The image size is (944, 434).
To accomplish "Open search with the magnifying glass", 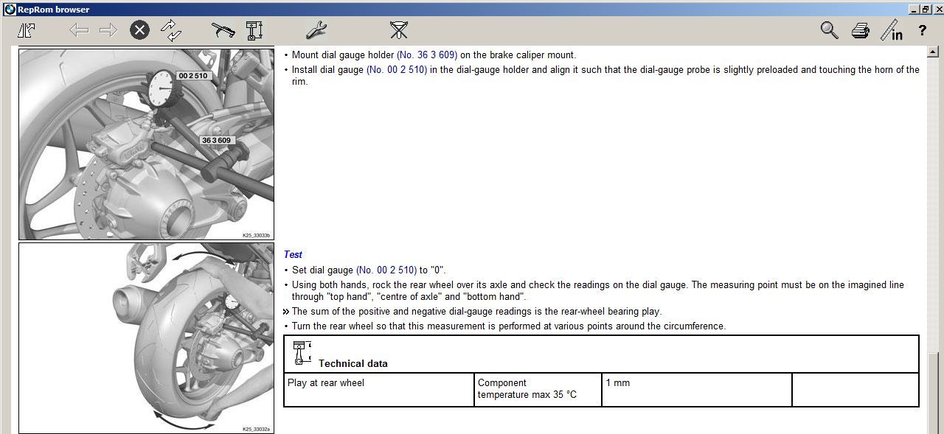I will 830,30.
